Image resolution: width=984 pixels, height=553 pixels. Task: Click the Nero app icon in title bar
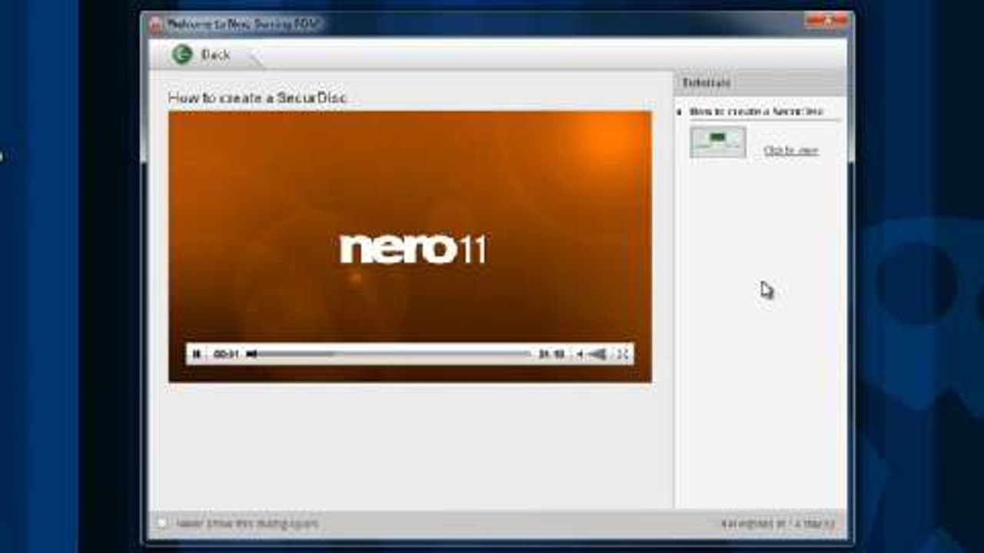point(156,24)
